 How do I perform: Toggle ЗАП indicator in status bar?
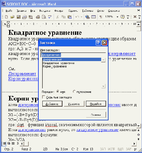[x=103, y=149]
